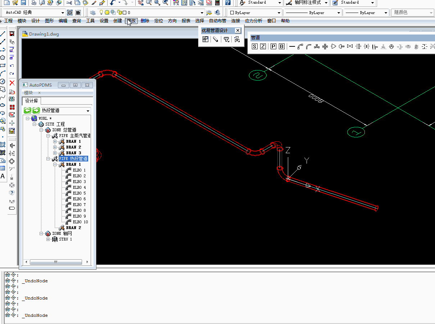Toggle layer 0 freeze sun icon
435x324 pixels.
click(107, 13)
